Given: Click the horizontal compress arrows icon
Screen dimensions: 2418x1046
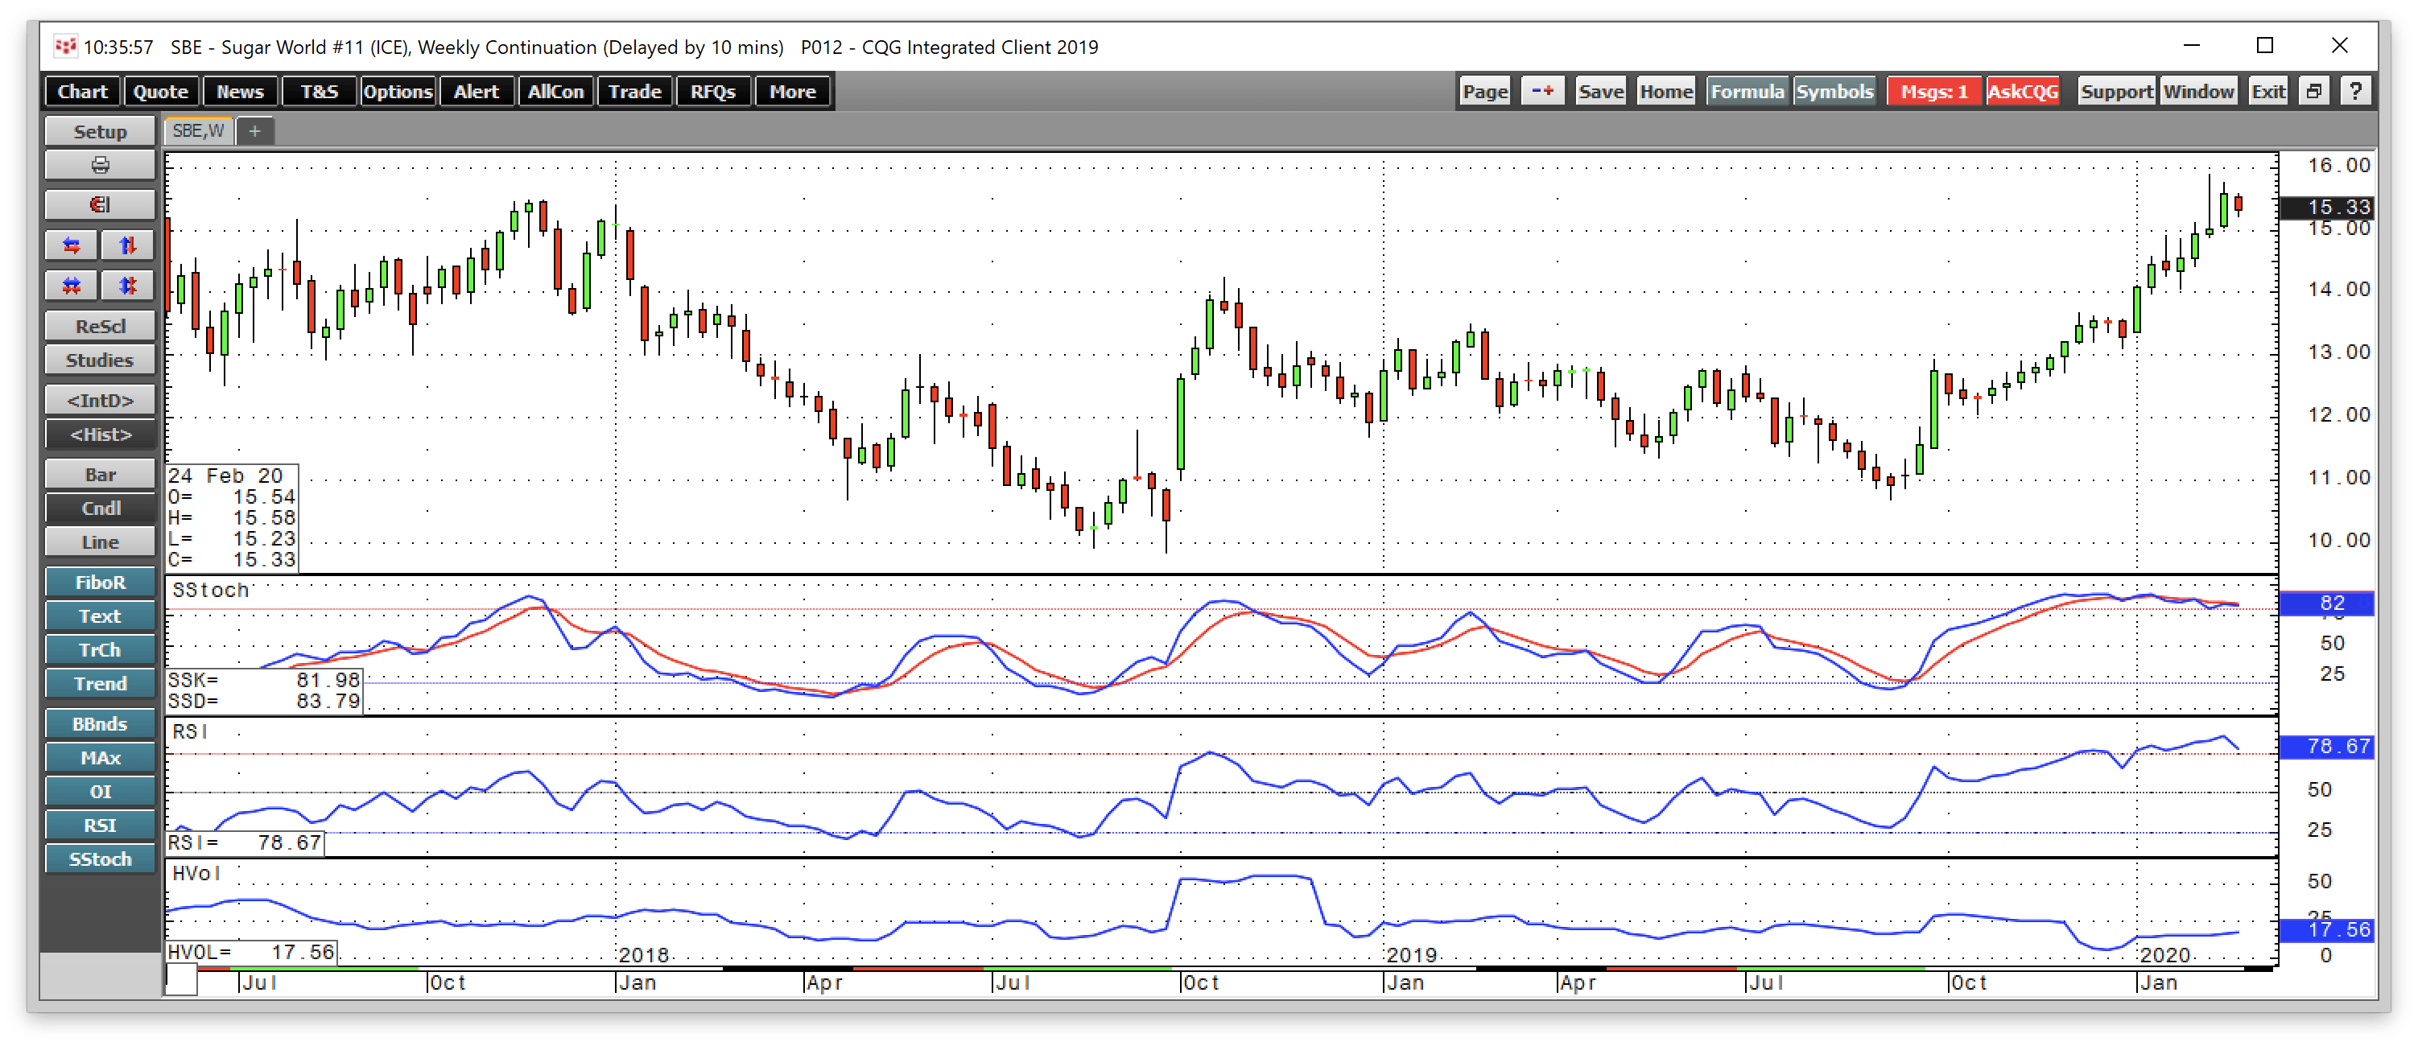Looking at the screenshot, I should pos(72,285).
